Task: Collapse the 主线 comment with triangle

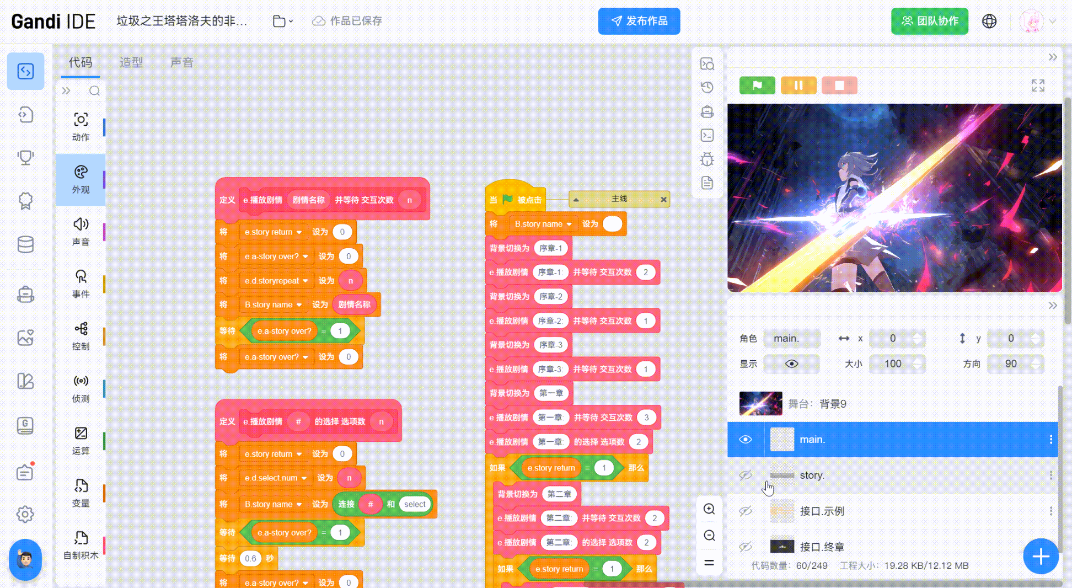Action: (x=576, y=199)
